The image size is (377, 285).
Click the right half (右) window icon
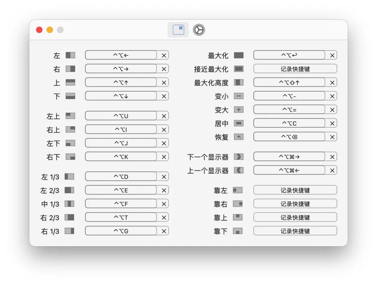(x=70, y=69)
